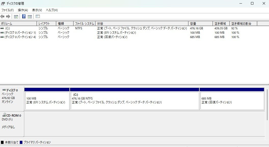Sort by the ファイル システム column header
The image size is (269, 147).
coord(84,23)
